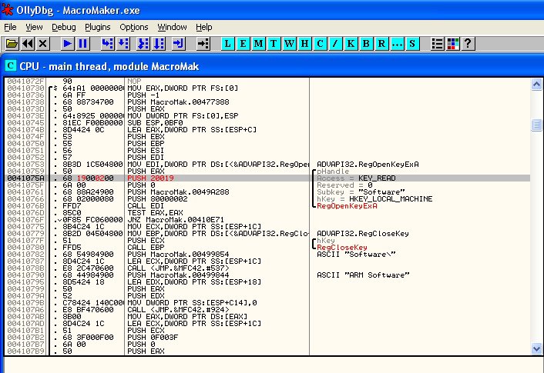Open Threads window (T)
544x373 pixels.
[x=274, y=44]
